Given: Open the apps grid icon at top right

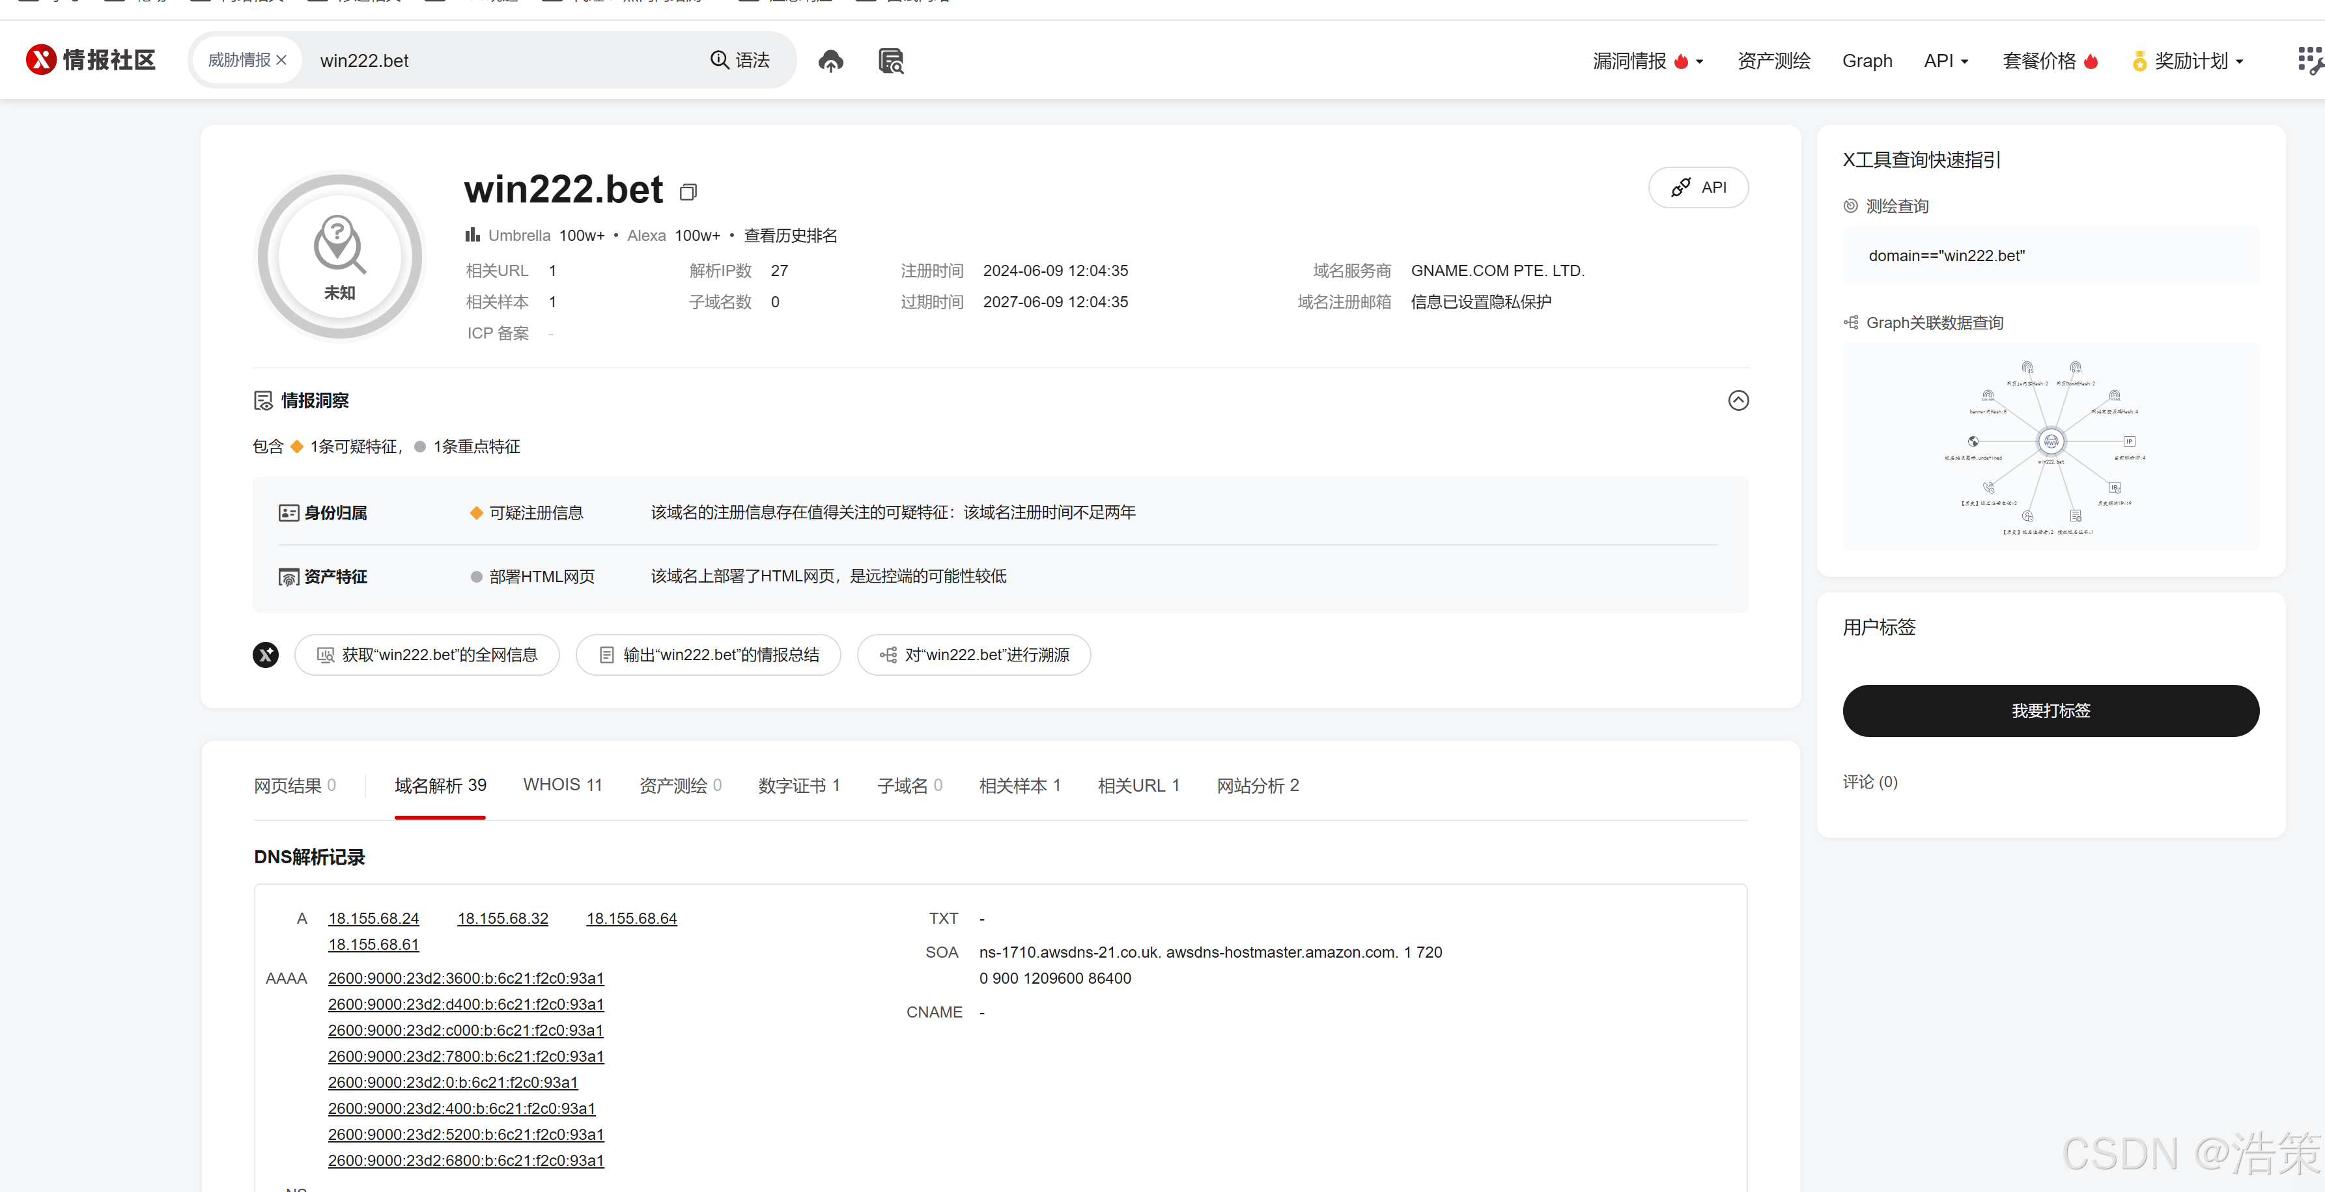Looking at the screenshot, I should click(x=2309, y=61).
